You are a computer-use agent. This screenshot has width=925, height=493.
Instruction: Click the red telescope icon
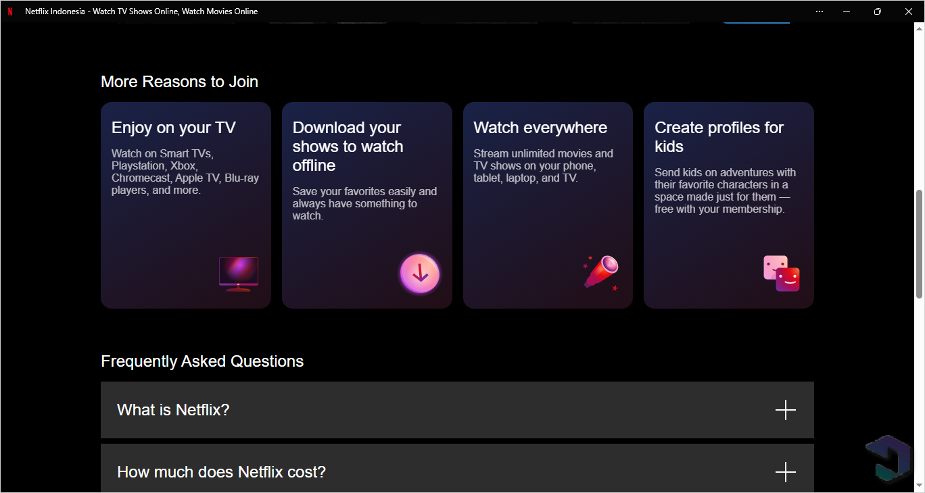[x=600, y=272]
